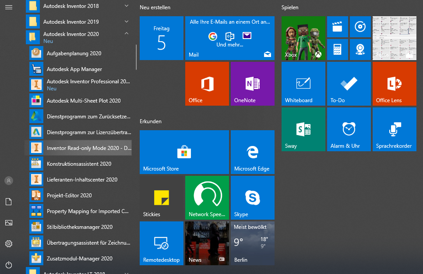Open the Whiteboard tile

pos(303,84)
